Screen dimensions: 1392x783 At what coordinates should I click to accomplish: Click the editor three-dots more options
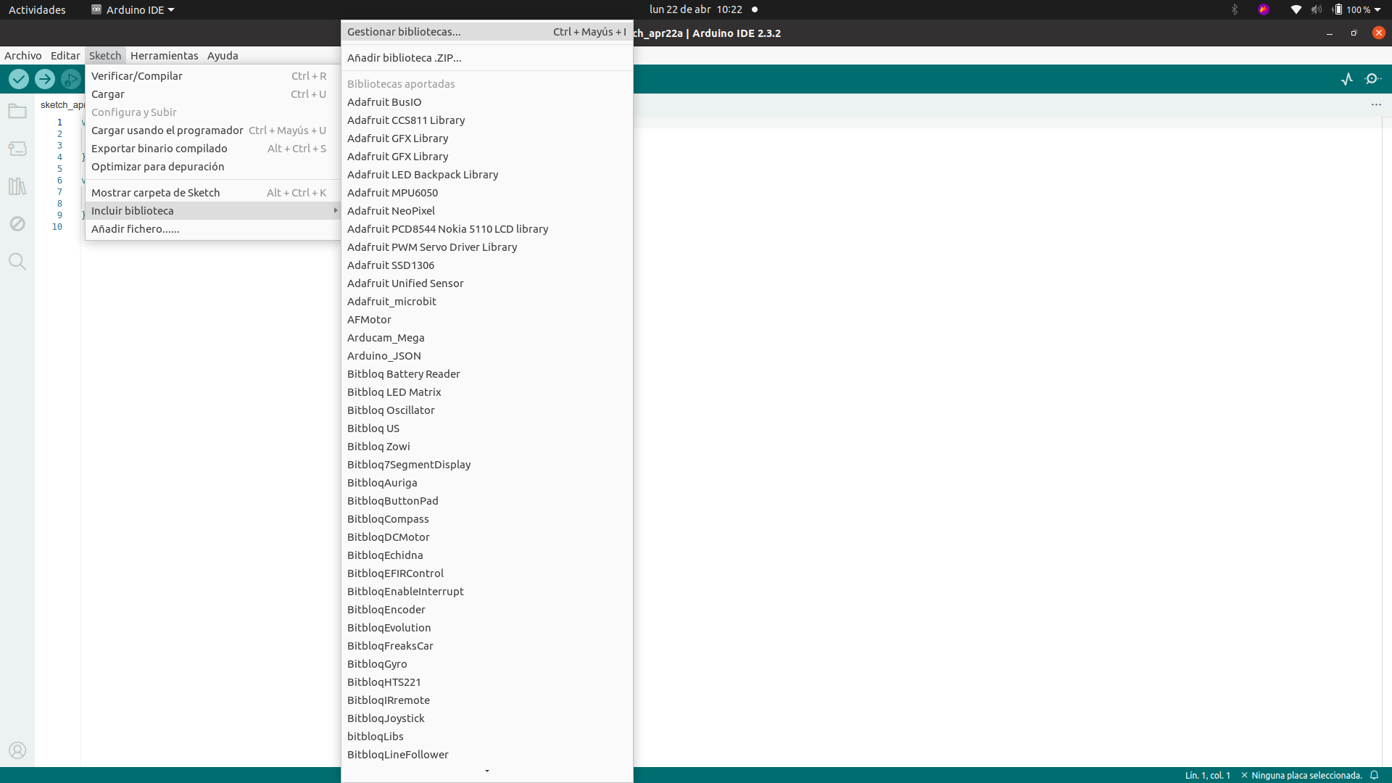pos(1376,105)
